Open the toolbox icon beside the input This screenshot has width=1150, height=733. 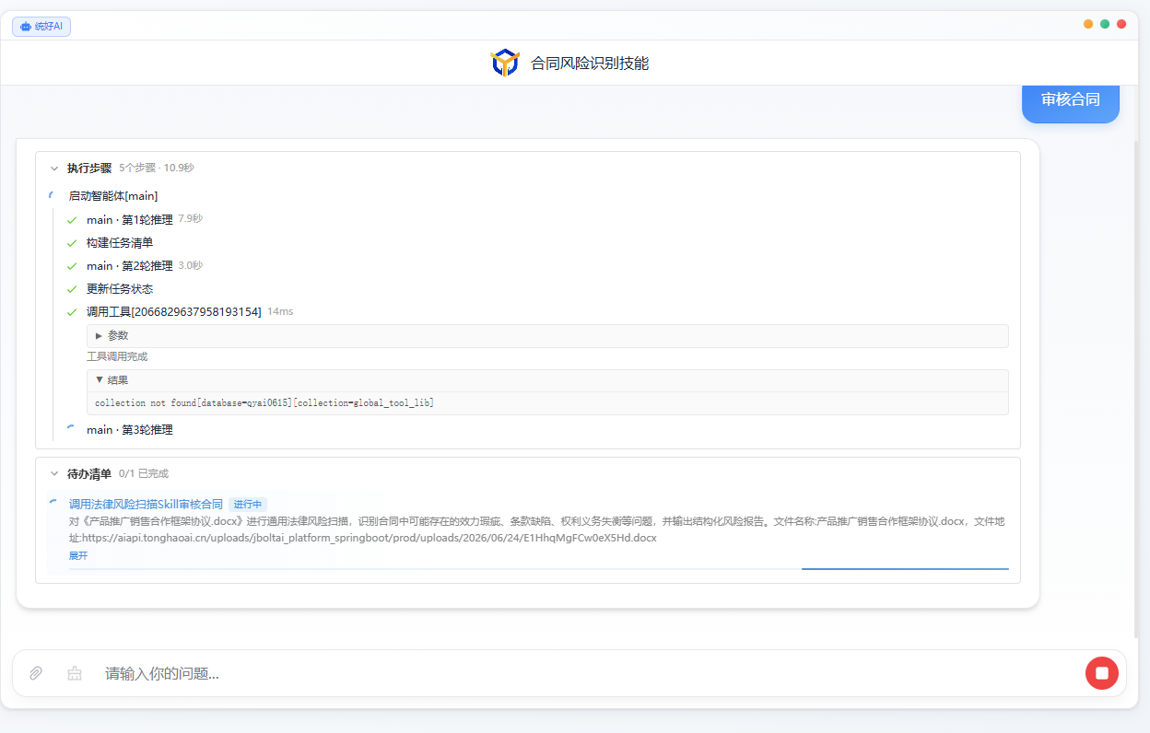(x=75, y=673)
